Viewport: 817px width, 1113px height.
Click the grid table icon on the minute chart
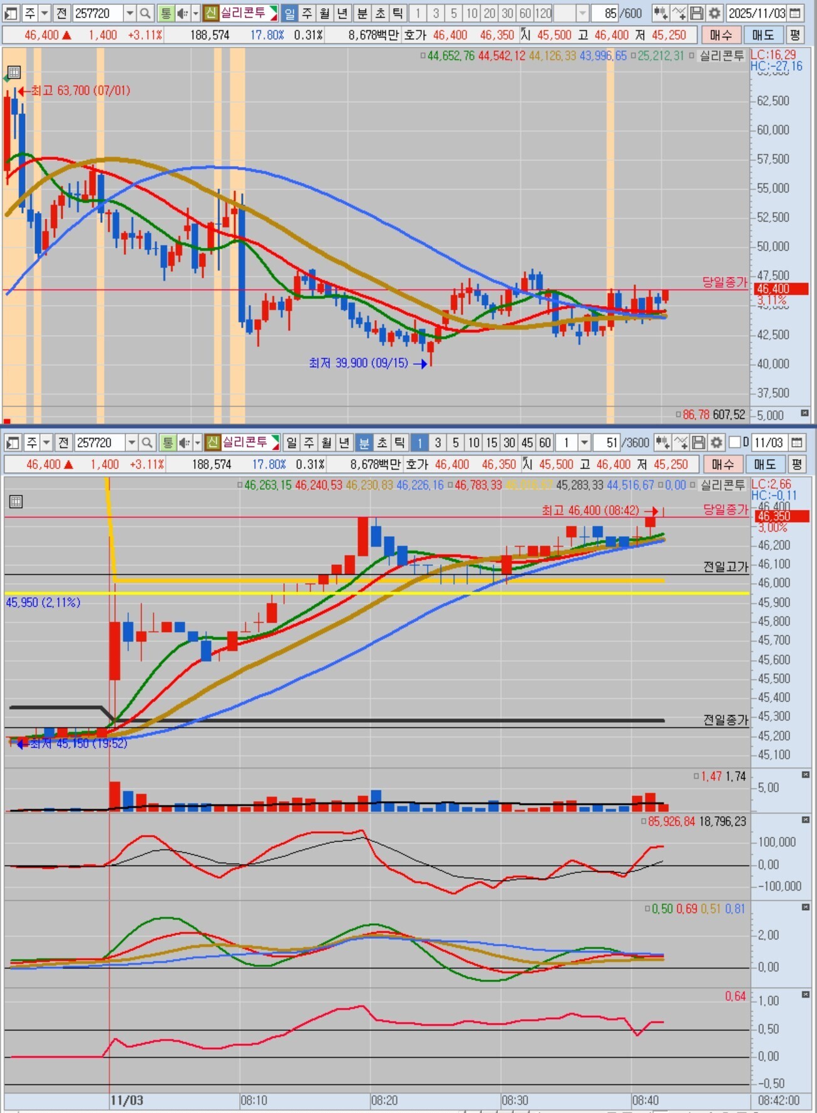click(16, 501)
